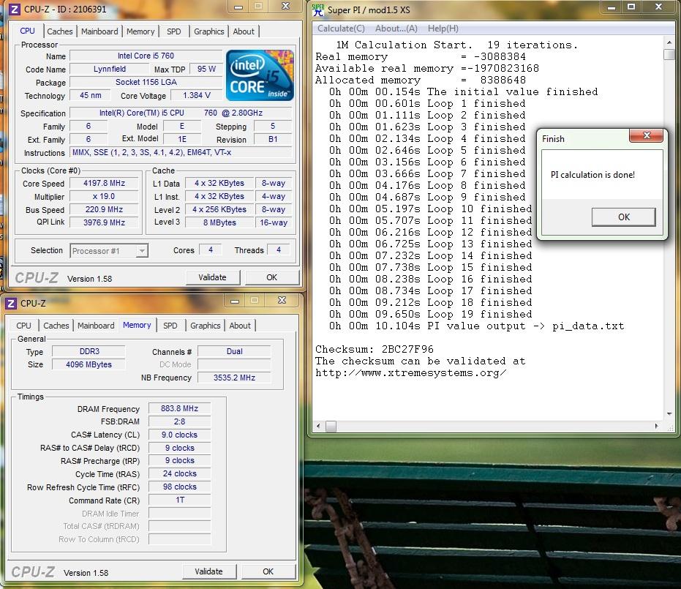Viewport: 681px width, 589px height.
Task: Open the Calculate(C) menu in Super PI
Action: pyautogui.click(x=341, y=29)
